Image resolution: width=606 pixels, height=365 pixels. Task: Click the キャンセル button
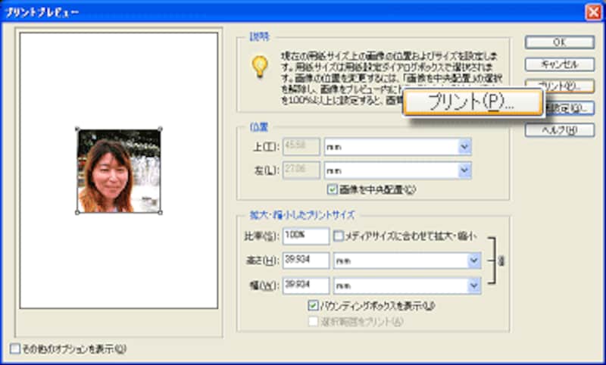[x=560, y=64]
